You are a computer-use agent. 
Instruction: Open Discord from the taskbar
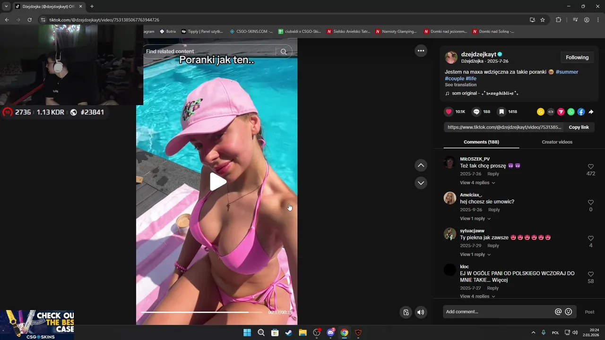(x=331, y=332)
